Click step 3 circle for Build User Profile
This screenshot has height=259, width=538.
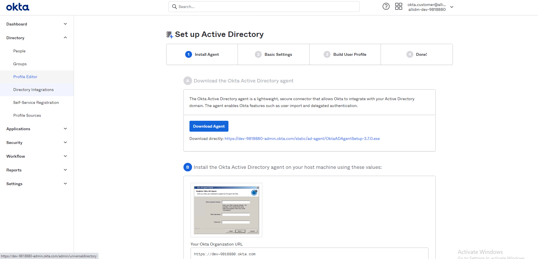(x=327, y=54)
